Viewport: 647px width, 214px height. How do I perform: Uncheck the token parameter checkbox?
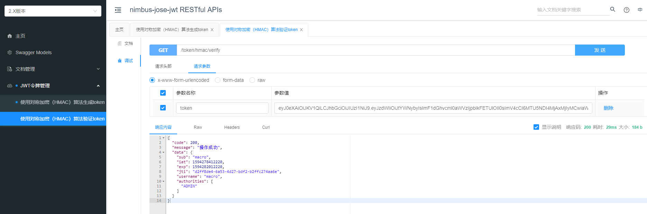tap(163, 108)
